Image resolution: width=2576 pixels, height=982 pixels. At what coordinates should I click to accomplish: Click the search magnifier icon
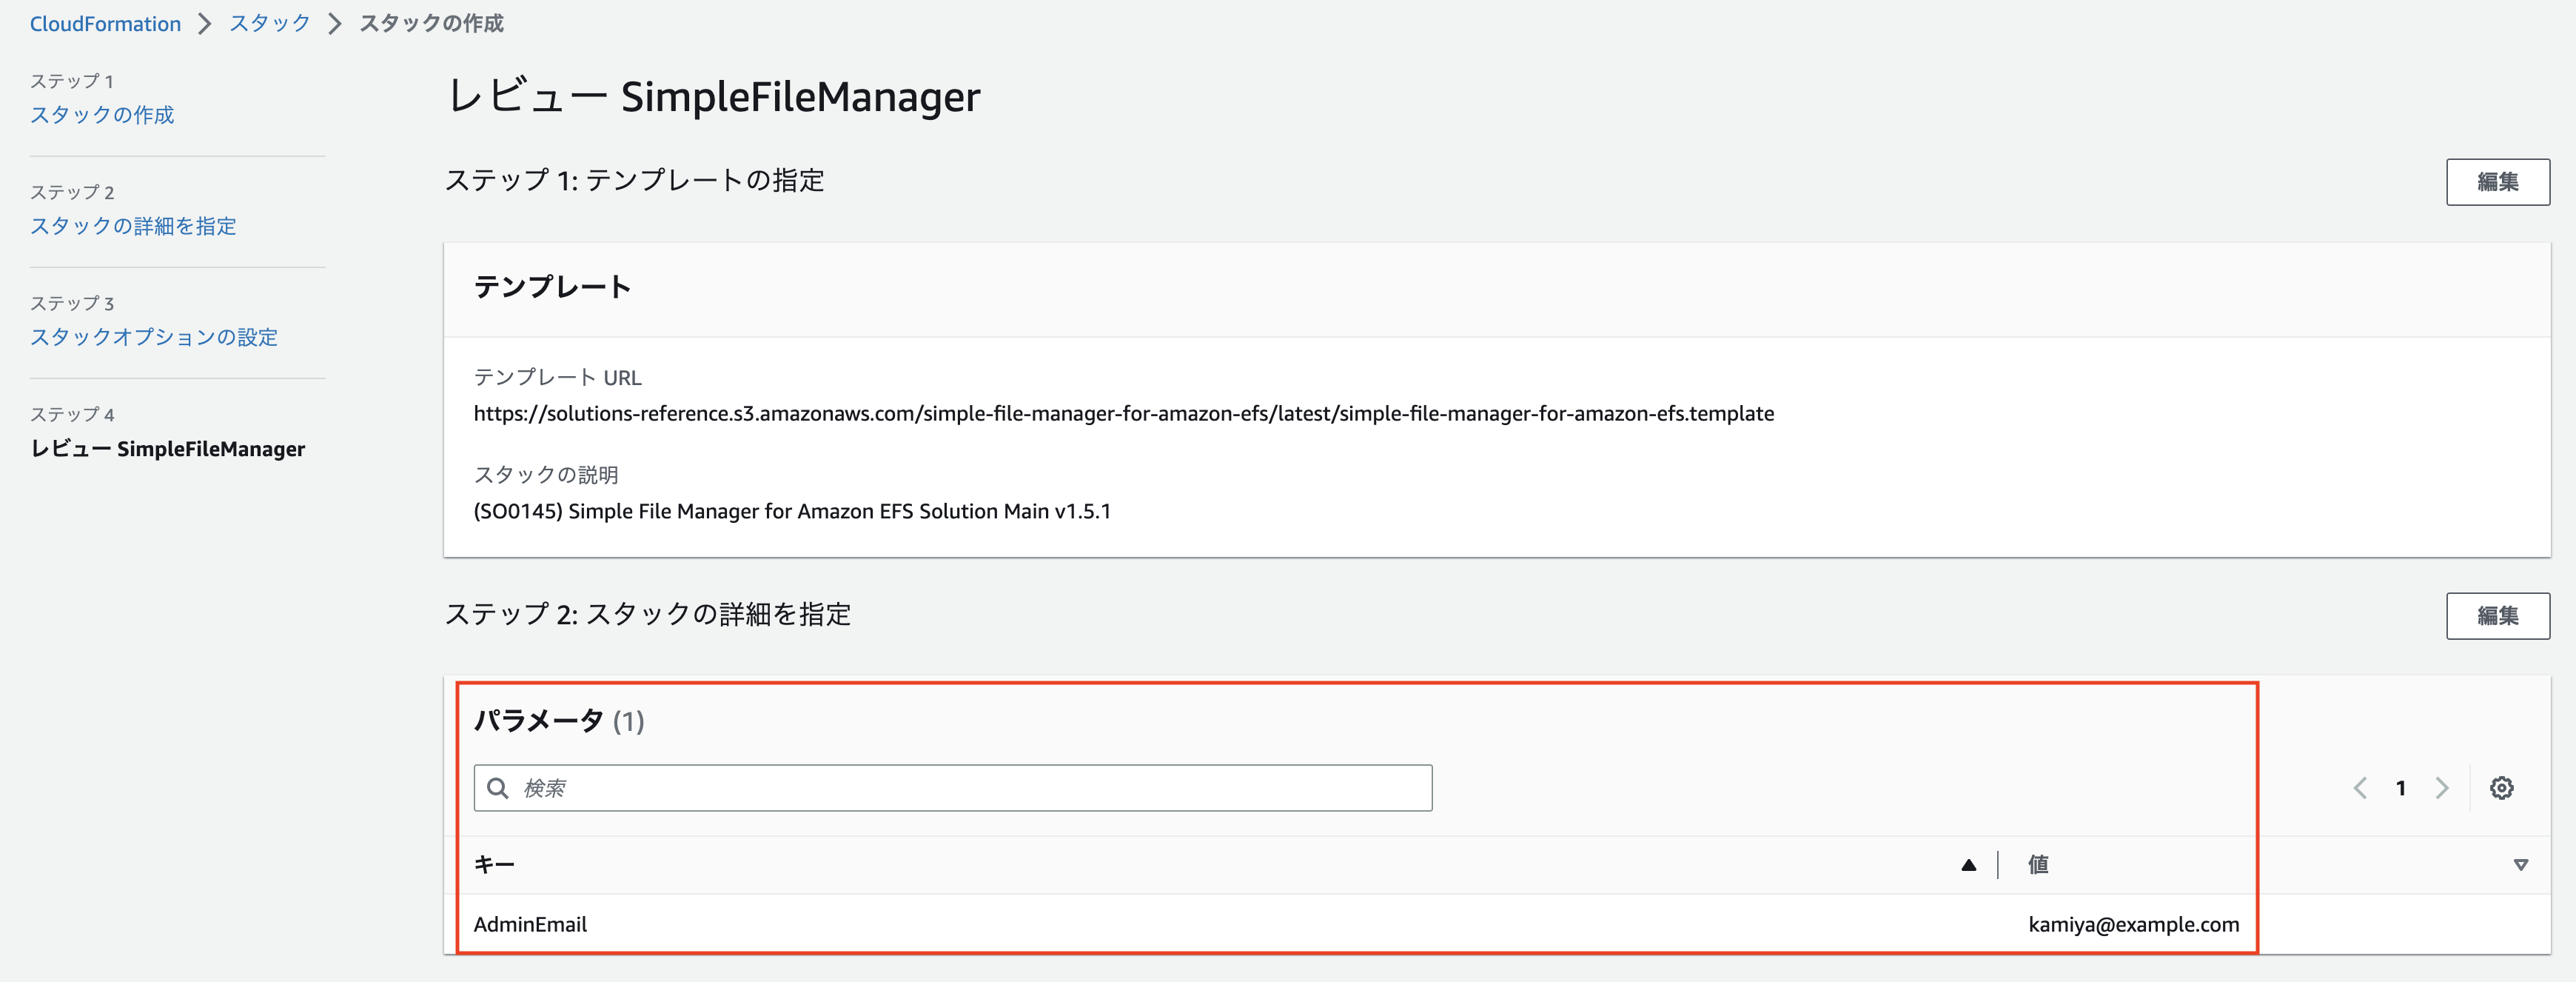click(x=497, y=788)
